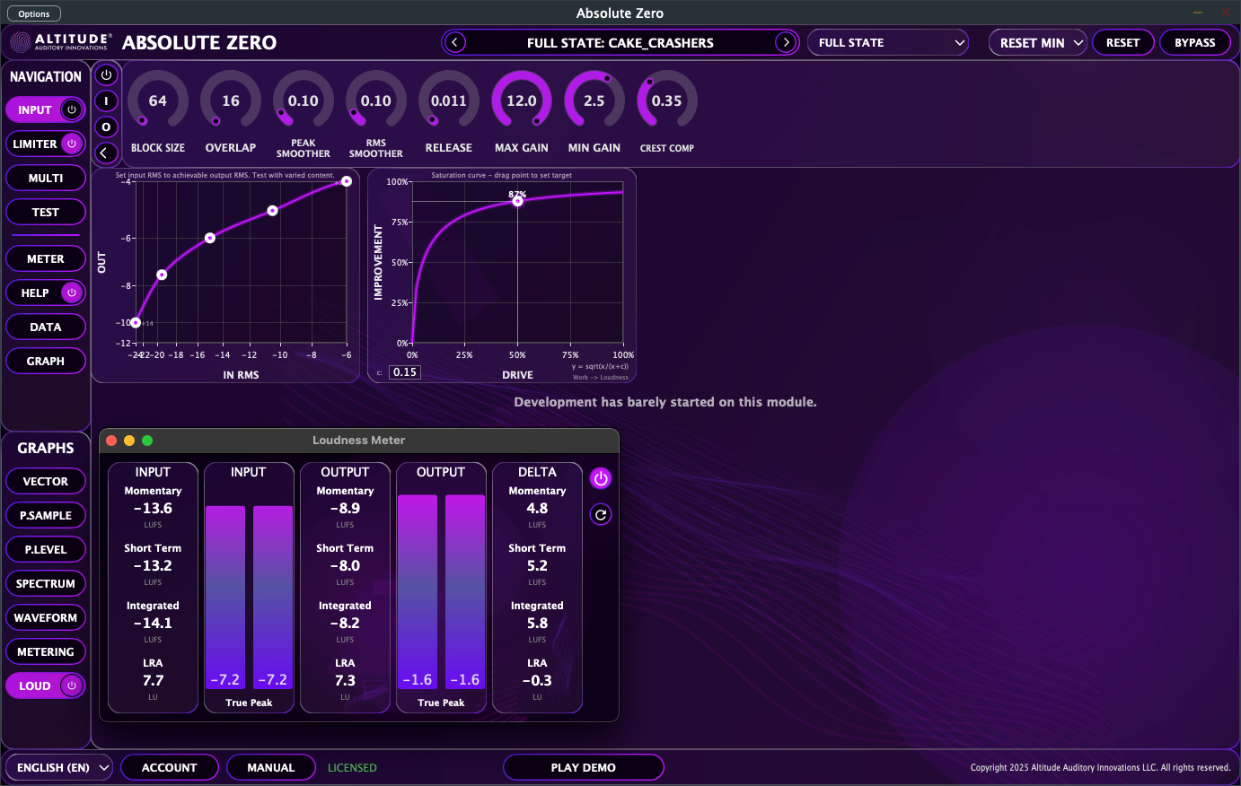Image resolution: width=1241 pixels, height=786 pixels.
Task: Start the PLAY DEMO playback
Action: 583,767
